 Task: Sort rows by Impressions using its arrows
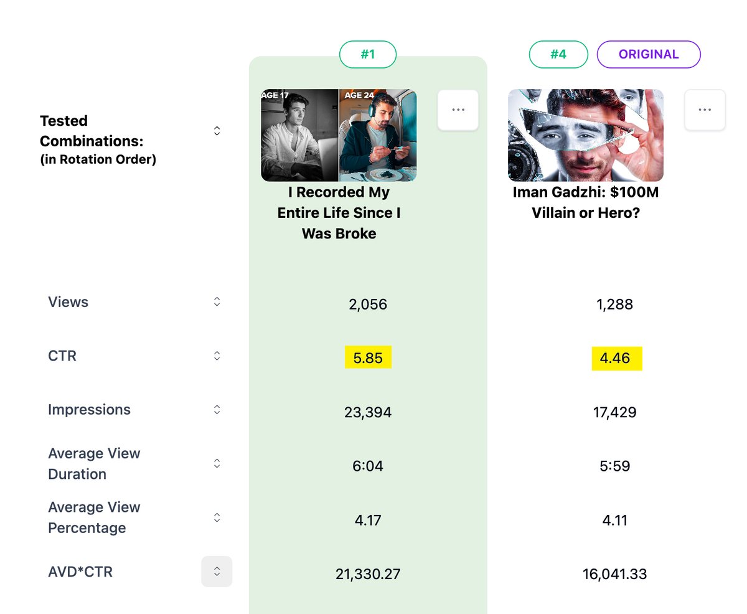click(x=217, y=409)
